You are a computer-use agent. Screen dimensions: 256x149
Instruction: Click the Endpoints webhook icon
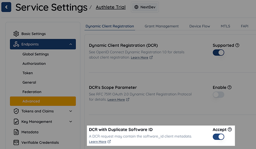[16, 44]
